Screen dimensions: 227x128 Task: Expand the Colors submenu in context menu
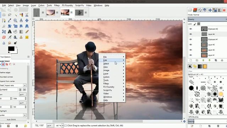point(112,77)
